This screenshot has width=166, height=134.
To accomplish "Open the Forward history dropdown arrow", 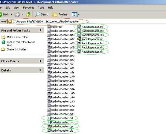I will 22,14.
